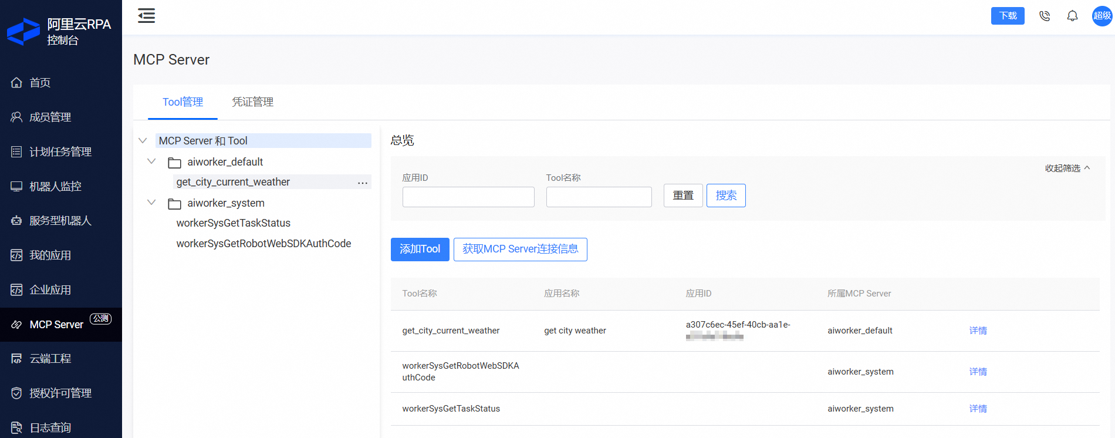Collapse the MCP Server 和 Tool tree root
Viewport: 1115px width, 438px height.
coord(143,141)
